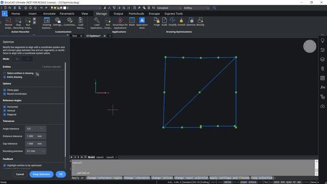The image size is (327, 184).
Task: Toggle ESNAP in the status bar
Action: click(x=243, y=182)
